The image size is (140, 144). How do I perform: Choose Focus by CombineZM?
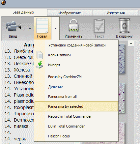click(x=76, y=77)
